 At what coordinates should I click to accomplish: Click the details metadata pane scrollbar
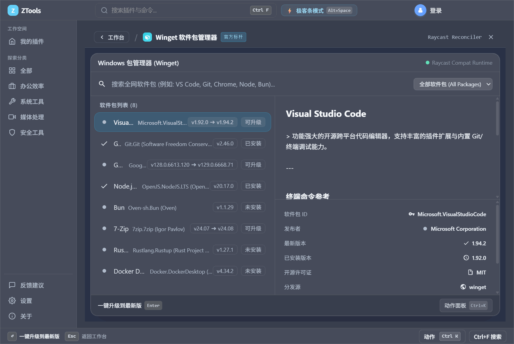497,234
